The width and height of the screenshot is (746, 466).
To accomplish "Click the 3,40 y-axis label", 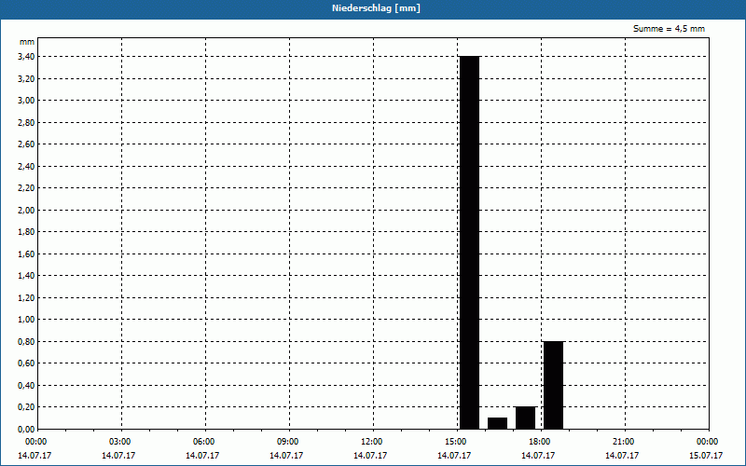I will pos(26,57).
